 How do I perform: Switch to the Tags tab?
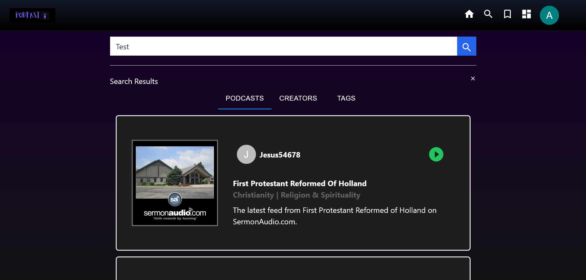[346, 98]
